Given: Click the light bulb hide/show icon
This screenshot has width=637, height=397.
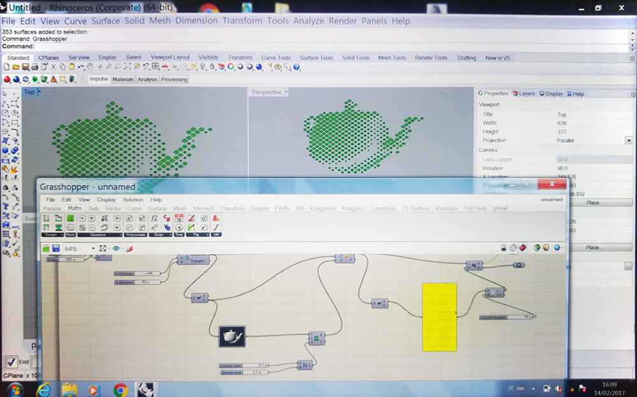Looking at the screenshot, I should 203,67.
